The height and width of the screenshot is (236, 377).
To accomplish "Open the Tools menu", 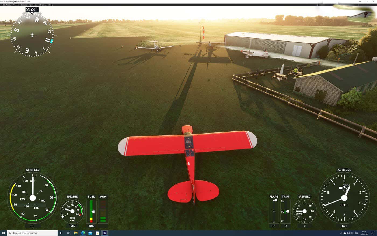I will click(16, 5).
